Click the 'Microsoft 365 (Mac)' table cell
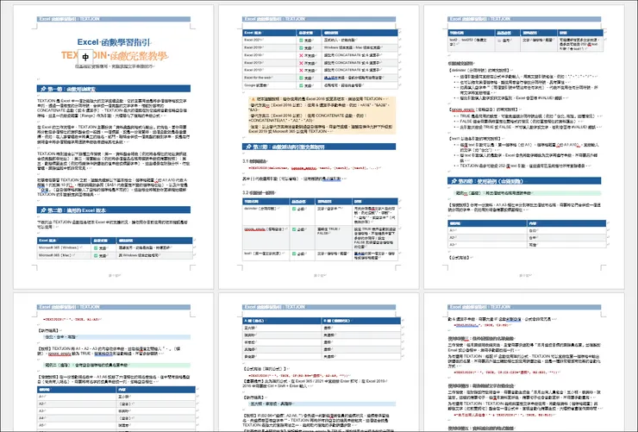This screenshot has width=638, height=432. [x=64, y=255]
